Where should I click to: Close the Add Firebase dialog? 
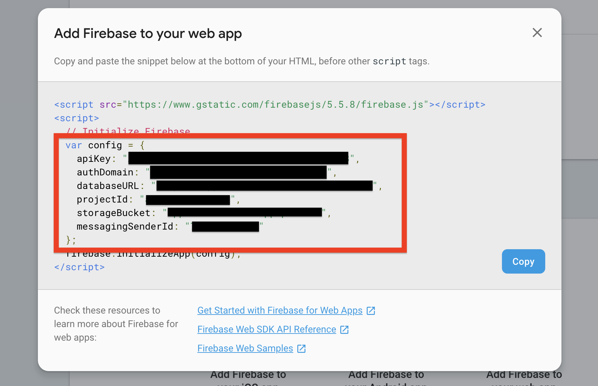[537, 33]
